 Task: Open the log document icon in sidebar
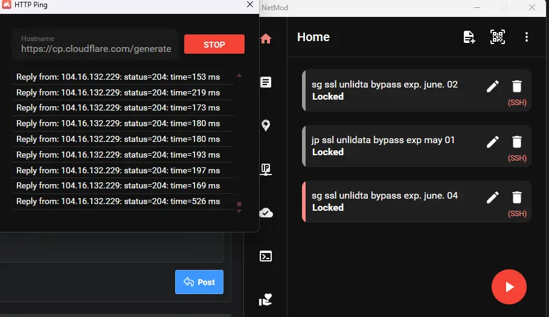[266, 82]
